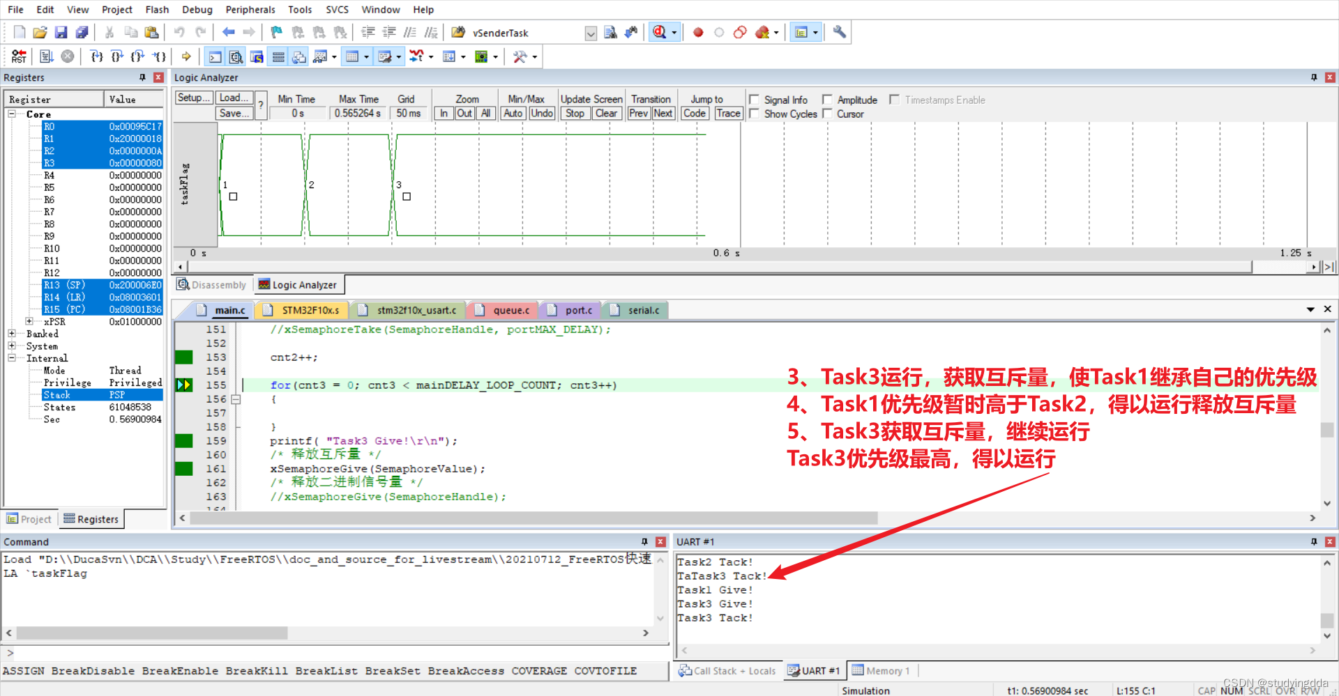The width and height of the screenshot is (1339, 696).
Task: Click the Clear button
Action: click(607, 113)
